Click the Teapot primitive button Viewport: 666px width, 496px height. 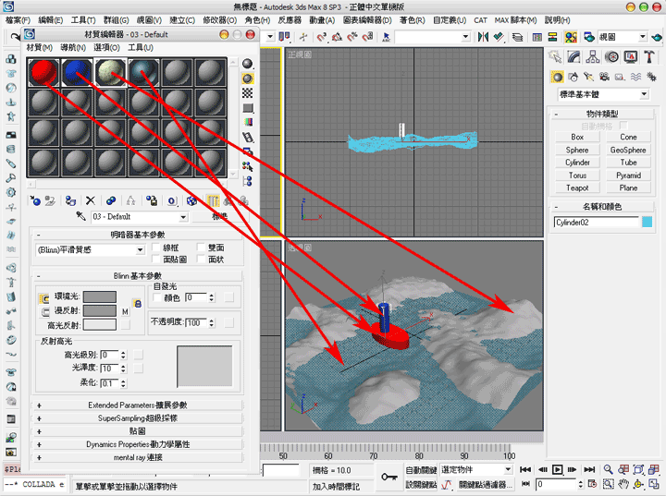577,188
